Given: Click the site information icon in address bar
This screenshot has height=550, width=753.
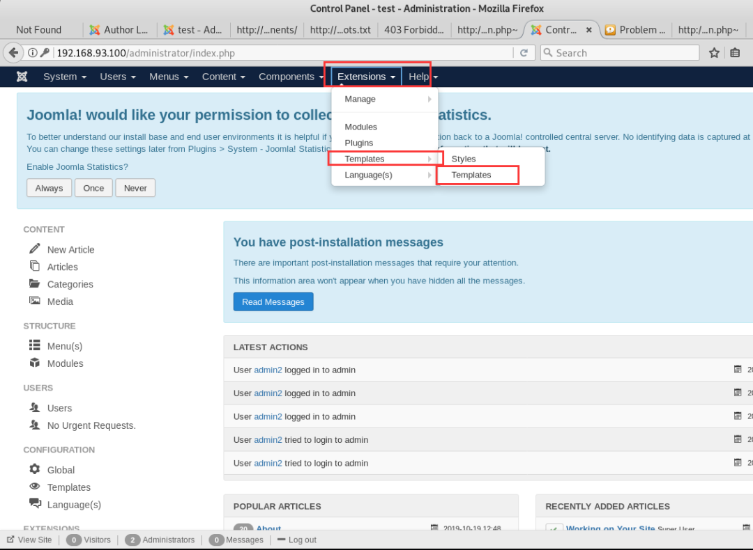Looking at the screenshot, I should click(x=32, y=53).
